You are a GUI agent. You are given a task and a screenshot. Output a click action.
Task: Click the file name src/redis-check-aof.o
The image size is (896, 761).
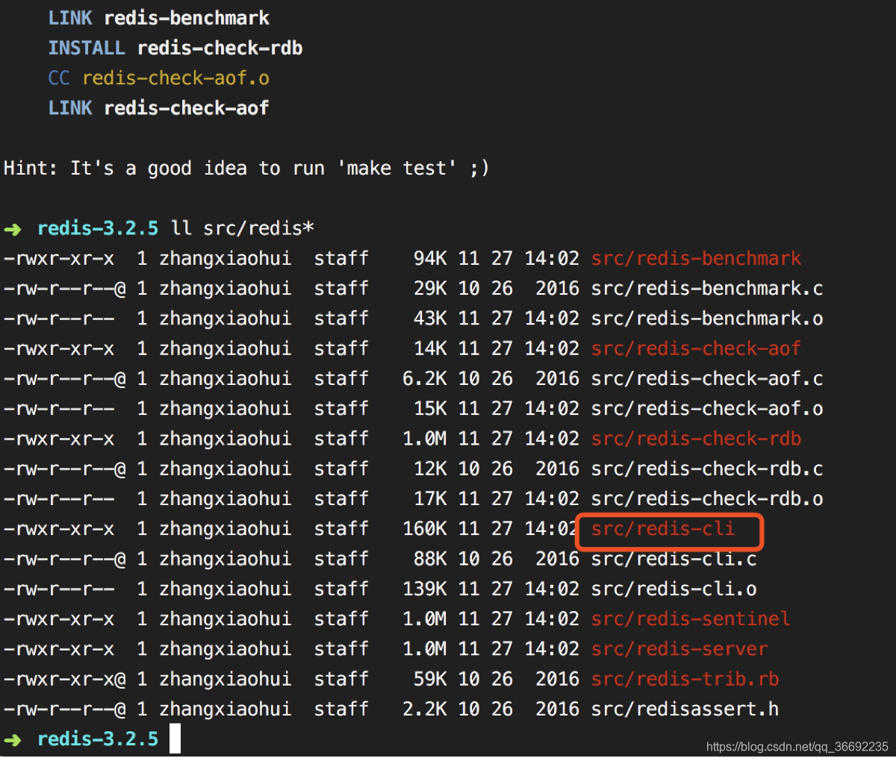click(x=707, y=409)
